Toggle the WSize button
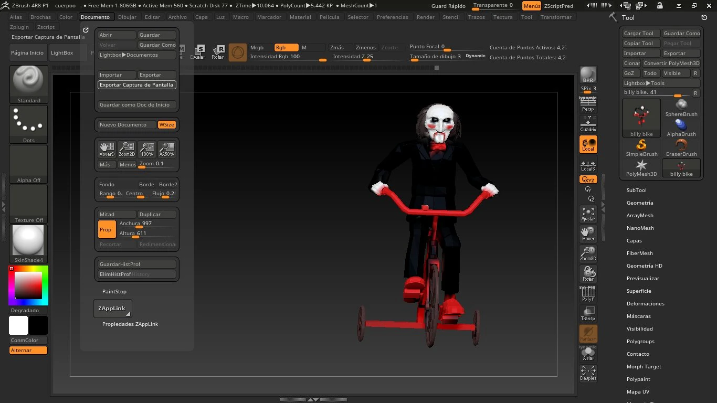This screenshot has height=403, width=717. pos(167,125)
